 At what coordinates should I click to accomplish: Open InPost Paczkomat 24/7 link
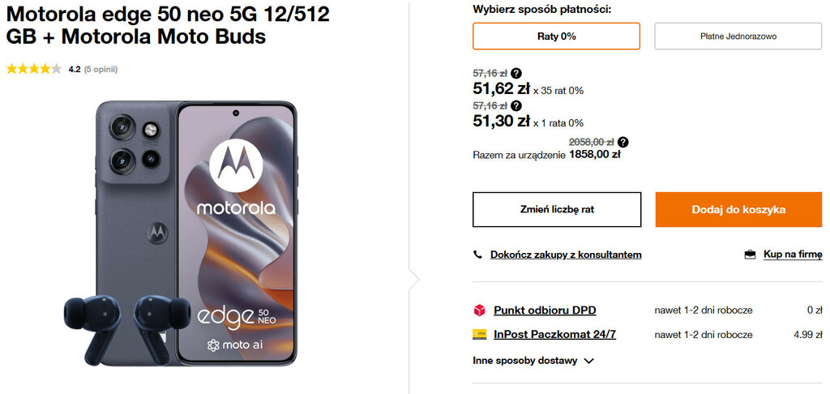coord(554,334)
